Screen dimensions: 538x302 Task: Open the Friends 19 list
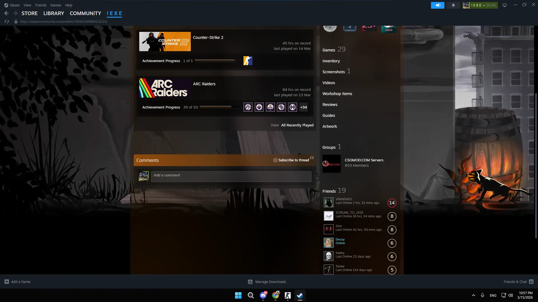334,191
